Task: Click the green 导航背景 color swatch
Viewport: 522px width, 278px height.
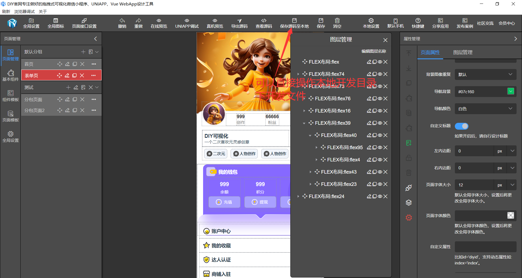Action: 511,91
